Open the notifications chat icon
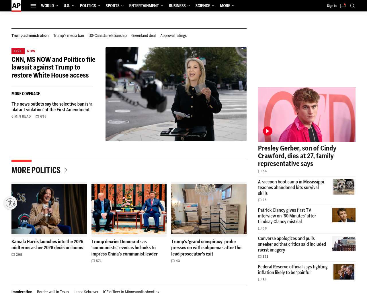 [343, 6]
